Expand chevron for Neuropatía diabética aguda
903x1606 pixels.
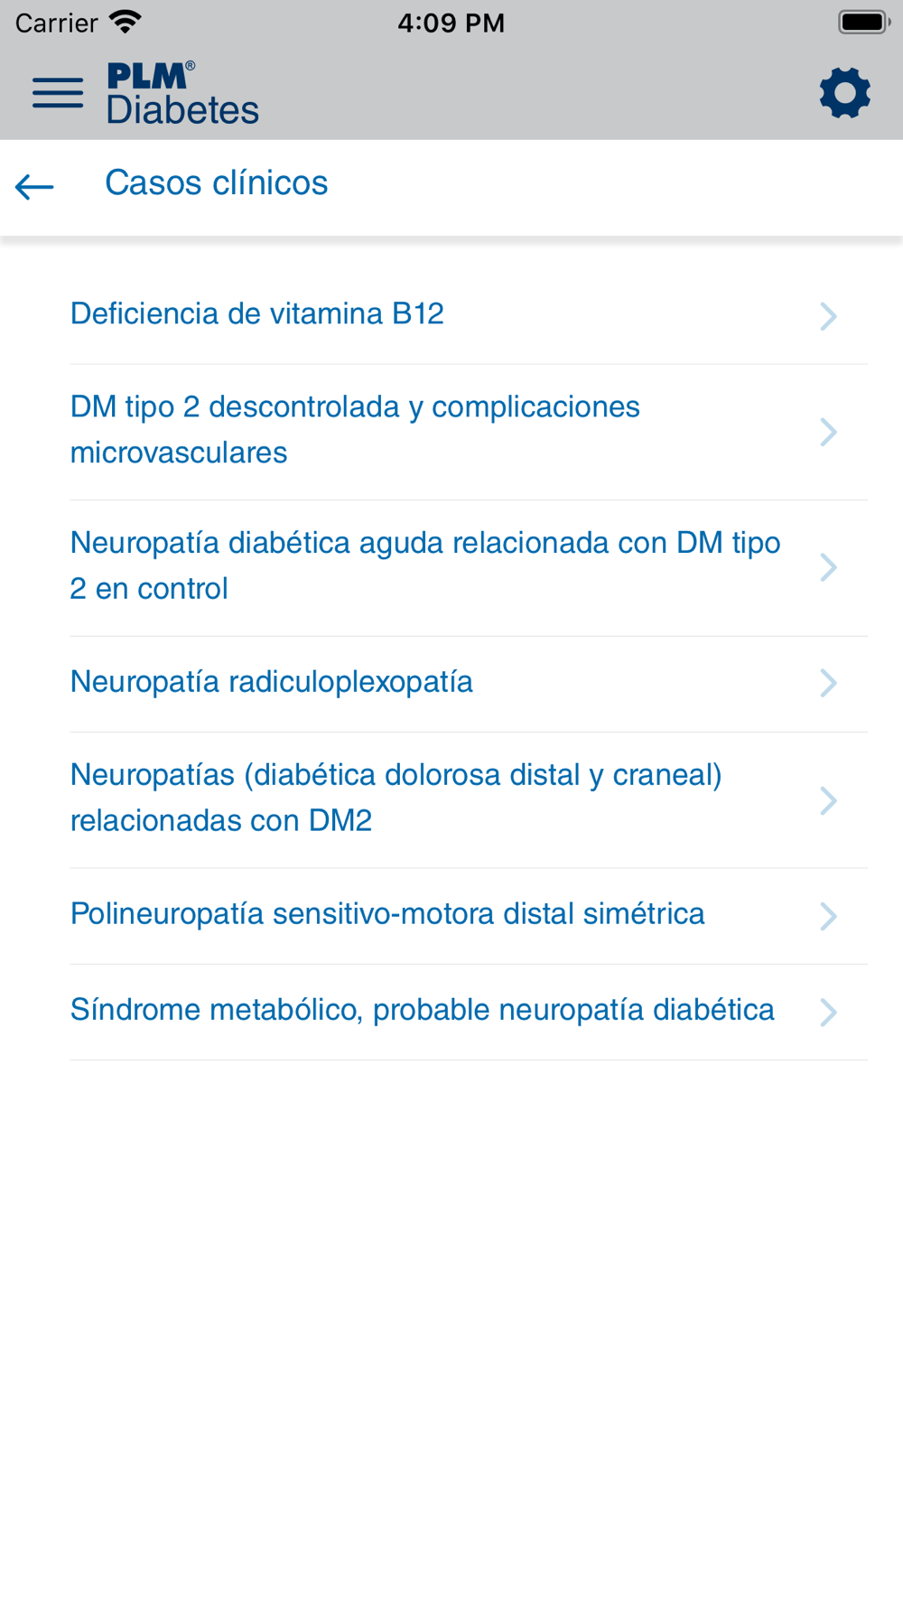click(x=828, y=567)
